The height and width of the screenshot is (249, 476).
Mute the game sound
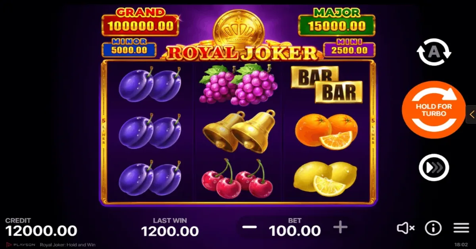point(406,228)
